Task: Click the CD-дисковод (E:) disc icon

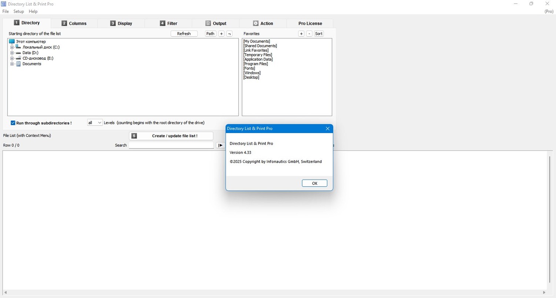Action: (x=18, y=58)
